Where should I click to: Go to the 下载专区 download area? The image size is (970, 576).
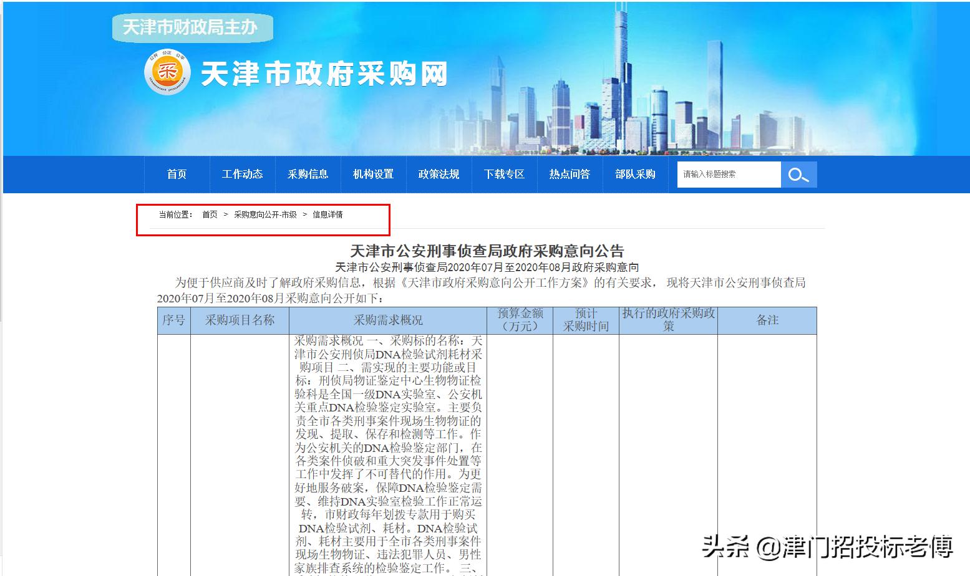point(504,175)
